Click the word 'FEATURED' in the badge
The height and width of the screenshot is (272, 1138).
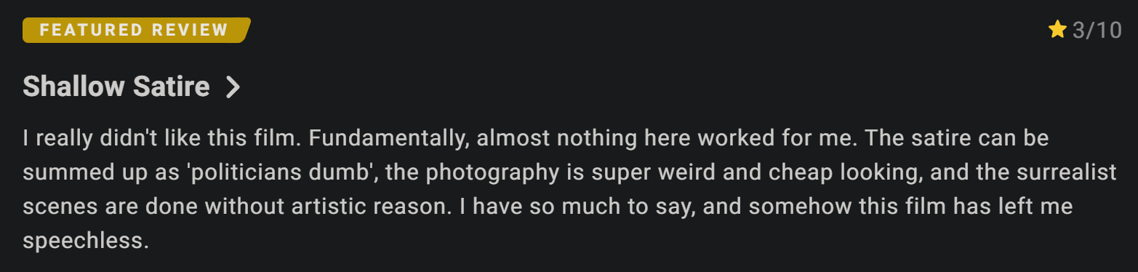pos(91,30)
